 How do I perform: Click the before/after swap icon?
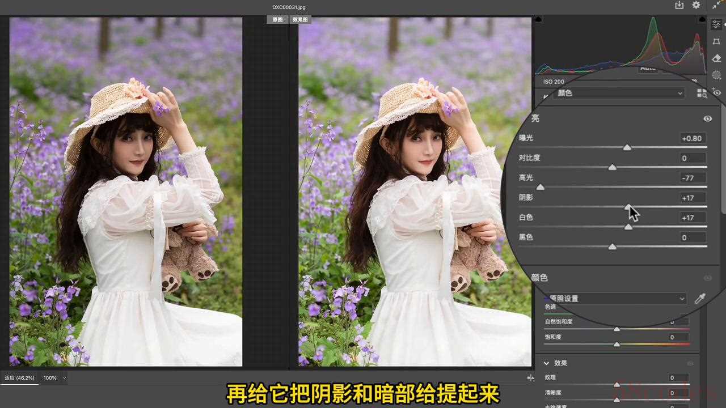(530, 377)
